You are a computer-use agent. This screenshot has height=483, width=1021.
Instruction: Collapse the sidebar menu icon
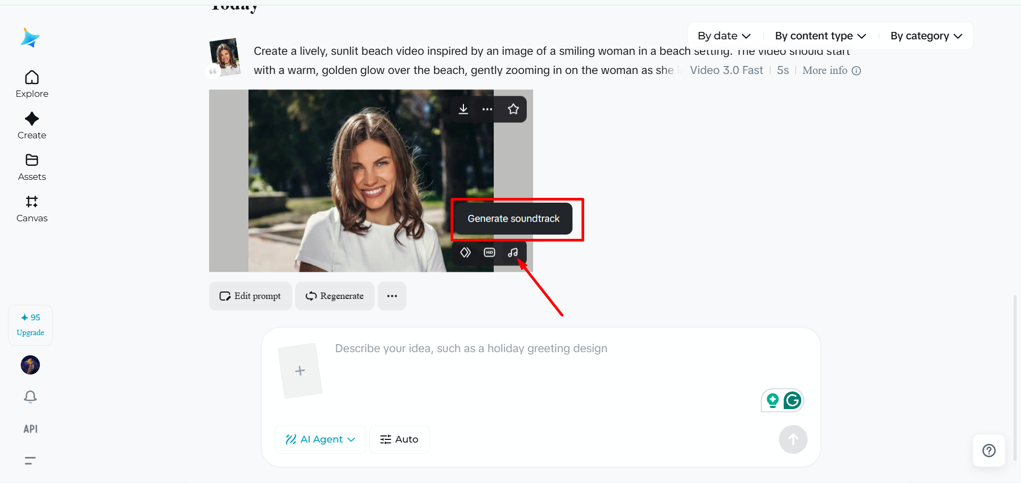click(30, 461)
